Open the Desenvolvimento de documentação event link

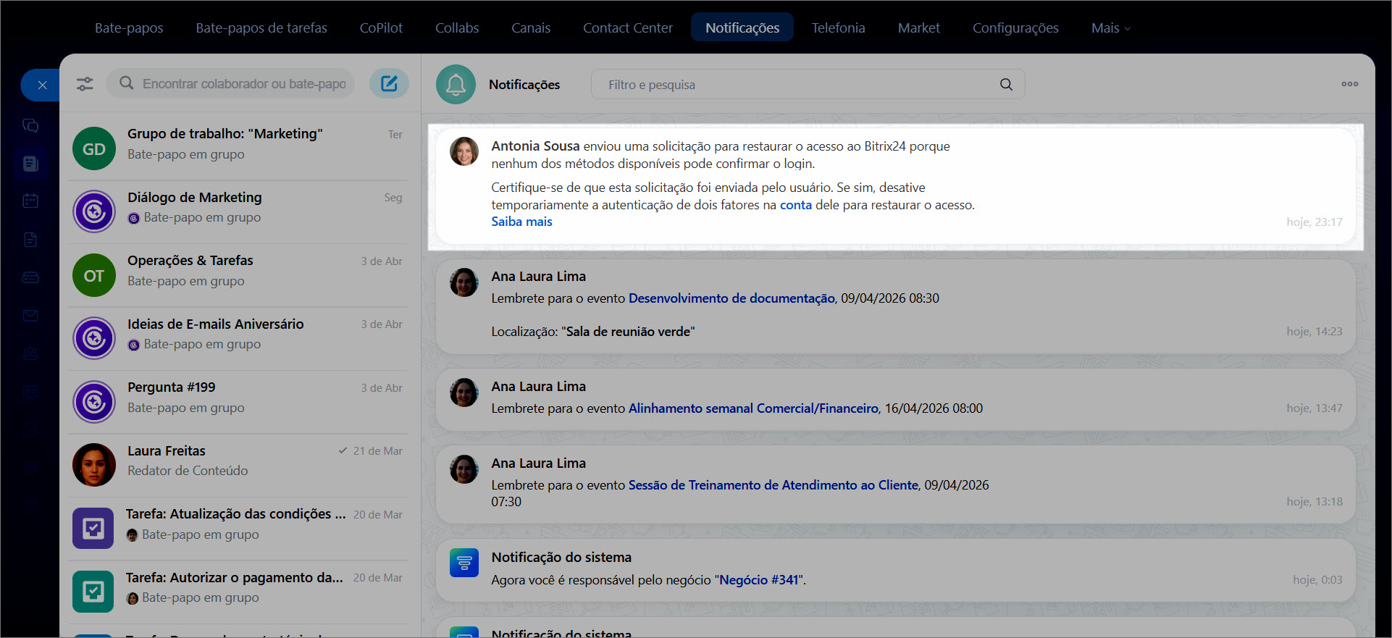[x=731, y=298]
